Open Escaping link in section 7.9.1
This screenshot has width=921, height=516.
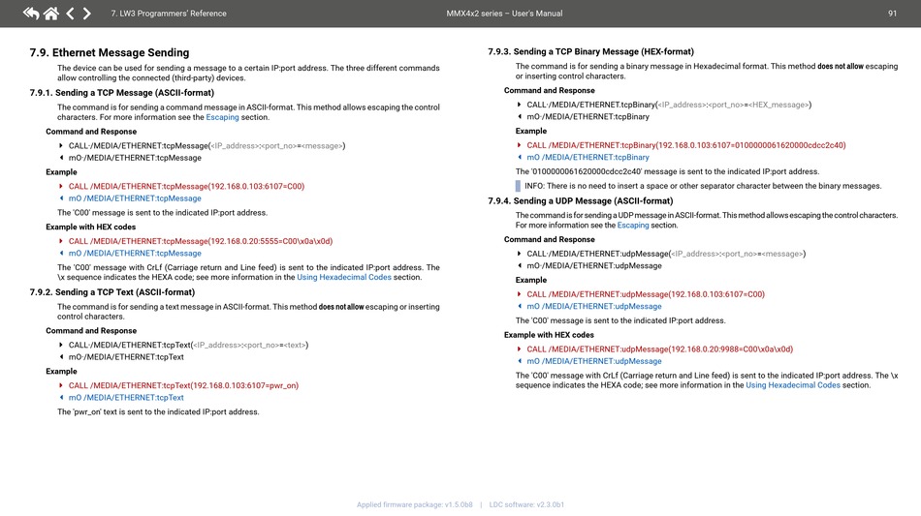(222, 117)
